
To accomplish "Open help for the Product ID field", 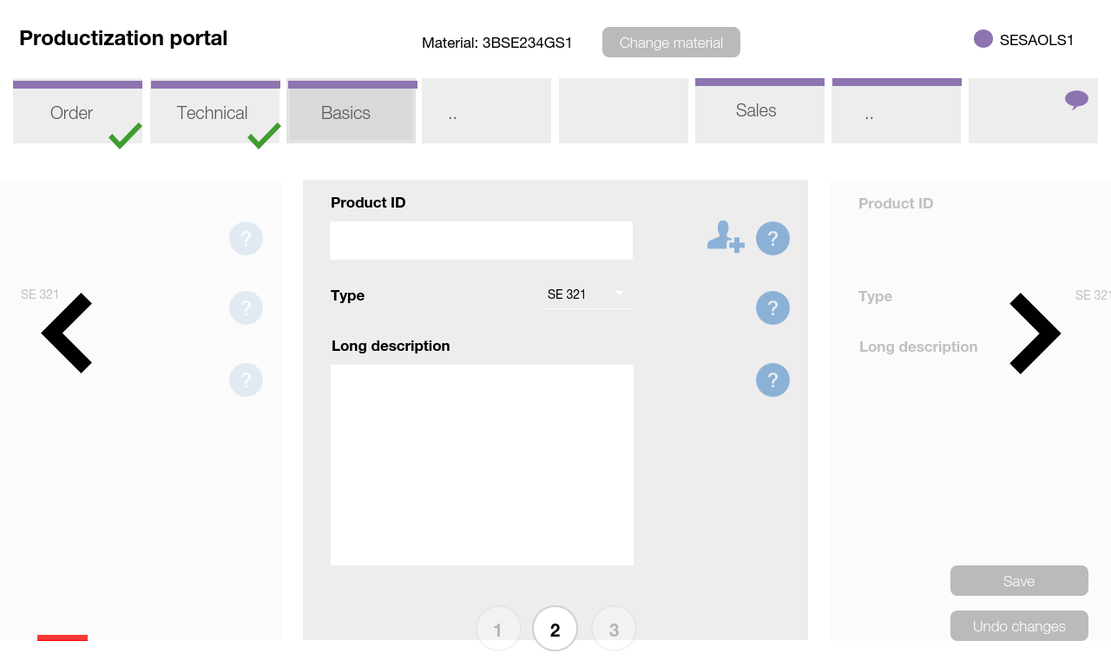I will point(772,239).
